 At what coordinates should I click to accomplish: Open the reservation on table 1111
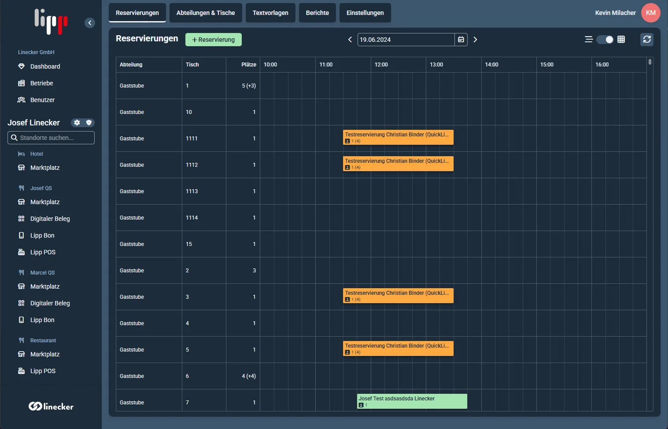[398, 137]
